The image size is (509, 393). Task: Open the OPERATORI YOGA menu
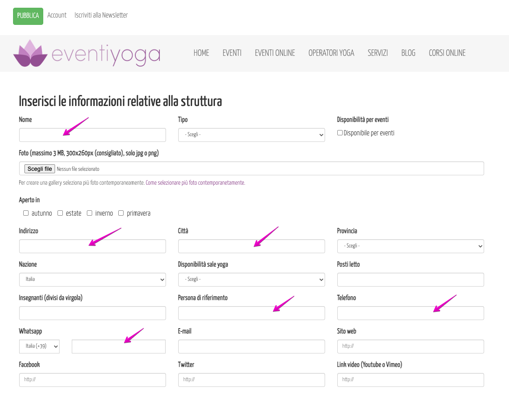pos(331,53)
